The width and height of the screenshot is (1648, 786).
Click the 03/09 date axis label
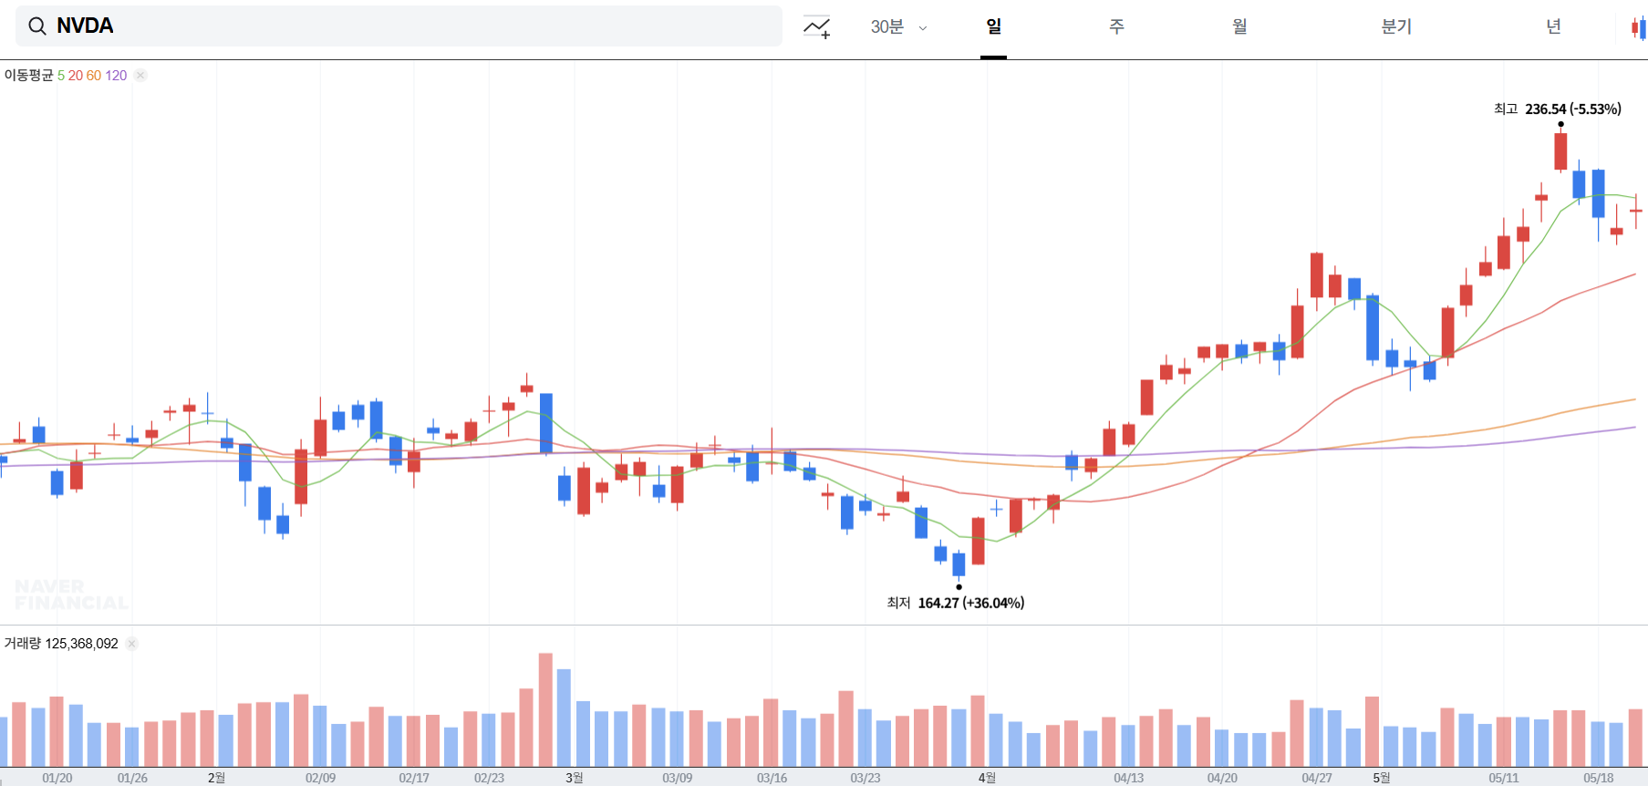(678, 778)
